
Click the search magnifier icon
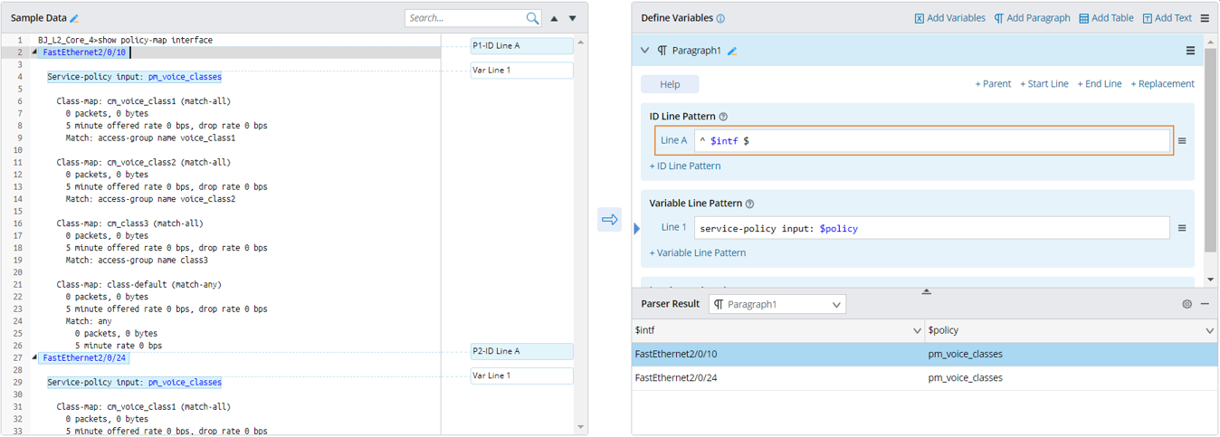point(532,18)
